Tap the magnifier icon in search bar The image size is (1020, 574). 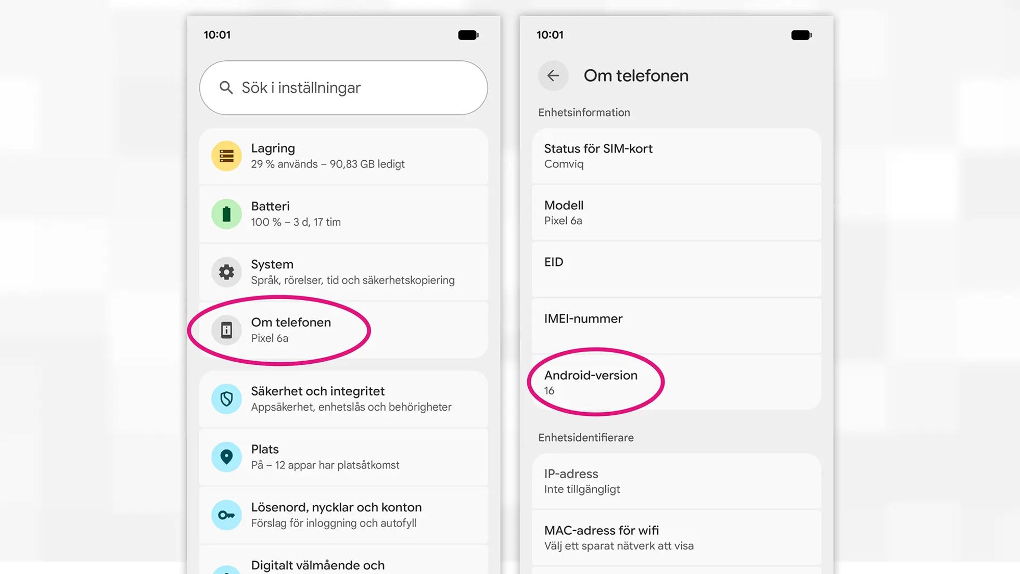pyautogui.click(x=226, y=88)
